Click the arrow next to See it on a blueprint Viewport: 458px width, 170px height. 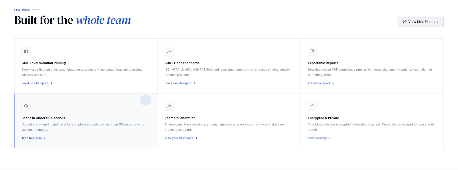[51, 83]
